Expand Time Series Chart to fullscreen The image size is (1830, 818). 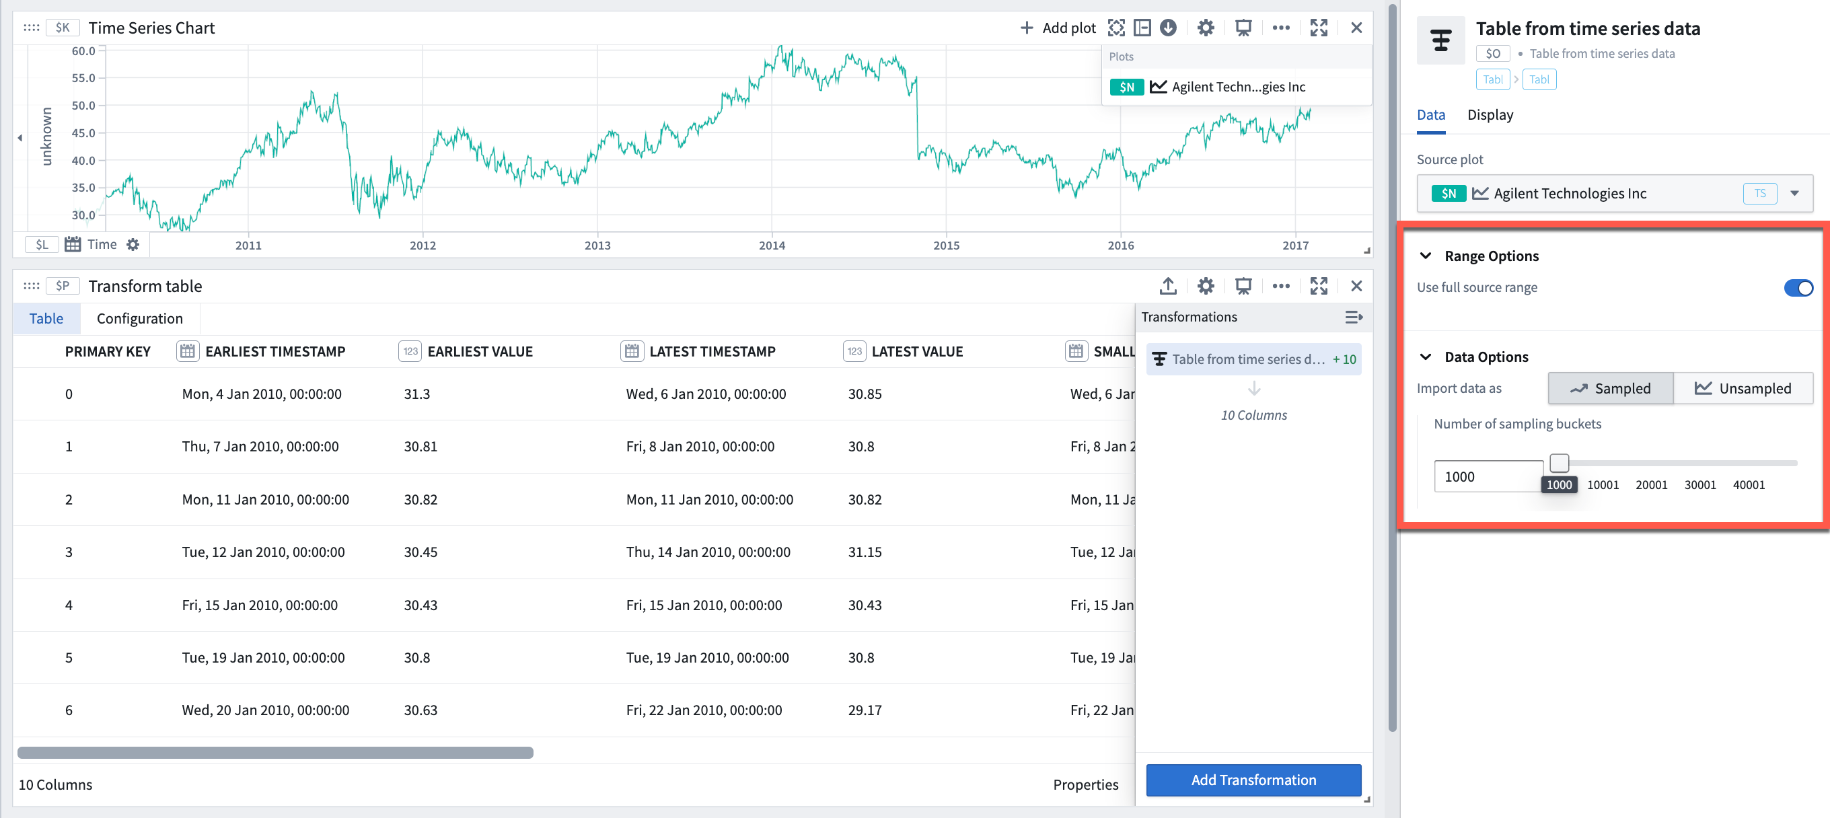coord(1319,28)
